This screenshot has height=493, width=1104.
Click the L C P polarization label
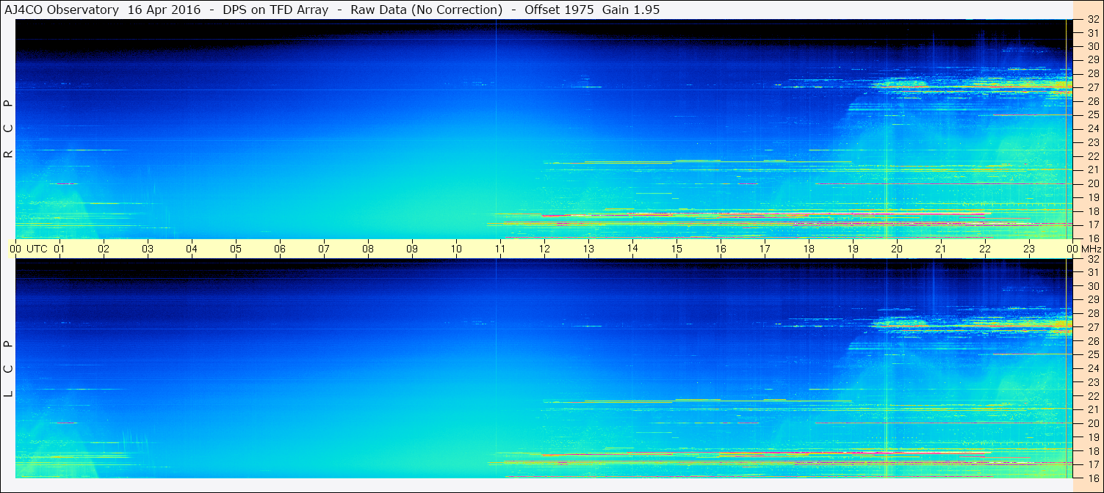8,369
